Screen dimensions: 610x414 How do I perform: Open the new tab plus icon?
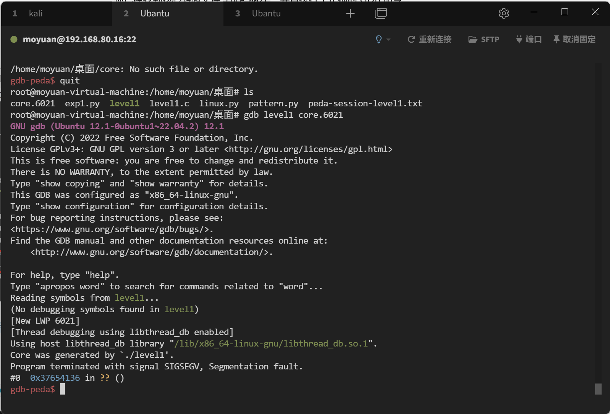click(350, 14)
